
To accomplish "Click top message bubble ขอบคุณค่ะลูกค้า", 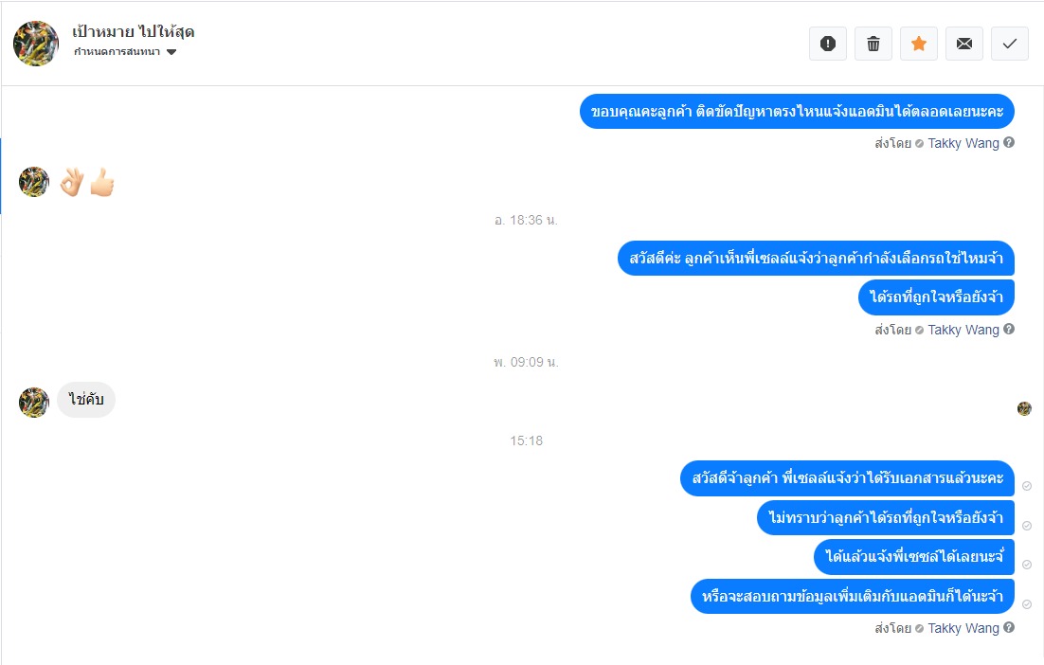I will pos(797,111).
